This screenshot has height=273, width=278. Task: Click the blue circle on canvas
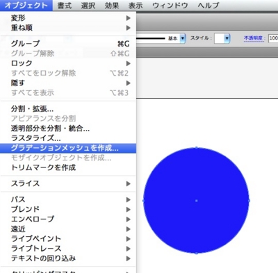click(196, 201)
